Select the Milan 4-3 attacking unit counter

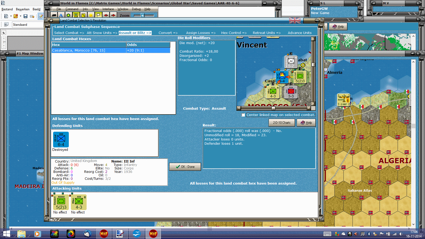[x=79, y=202]
